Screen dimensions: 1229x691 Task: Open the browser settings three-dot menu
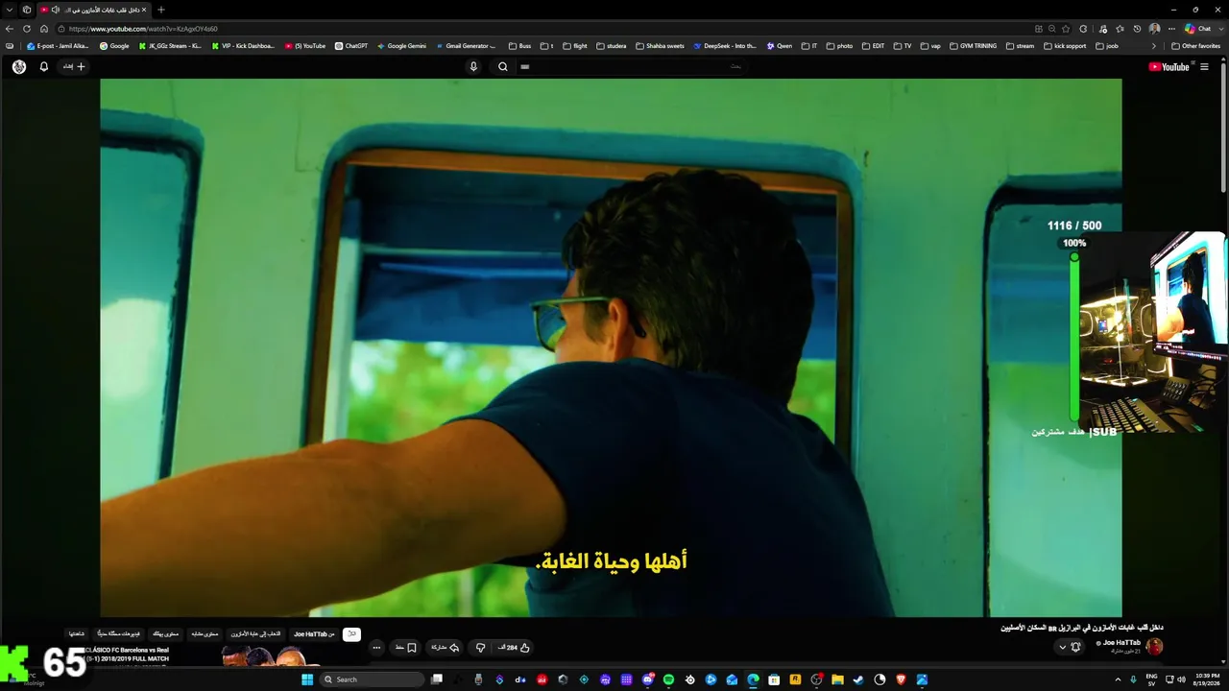[1171, 29]
